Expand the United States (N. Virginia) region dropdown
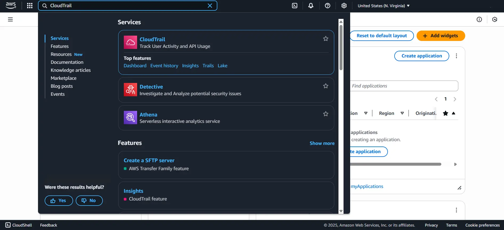The image size is (504, 230). click(x=383, y=6)
